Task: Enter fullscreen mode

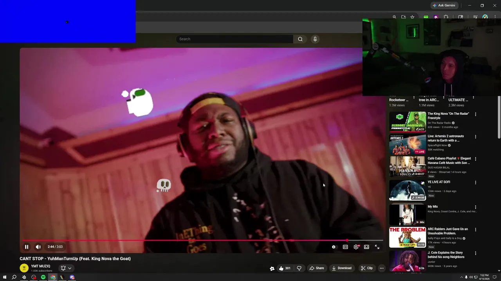Action: (x=377, y=247)
